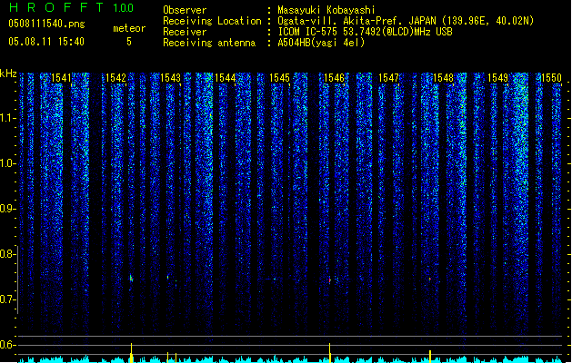Viewport: 572px width, 363px height.
Task: Click the Receiving antenna field label
Action: 209,43
